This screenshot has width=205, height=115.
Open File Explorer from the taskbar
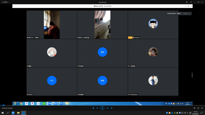click(18, 113)
